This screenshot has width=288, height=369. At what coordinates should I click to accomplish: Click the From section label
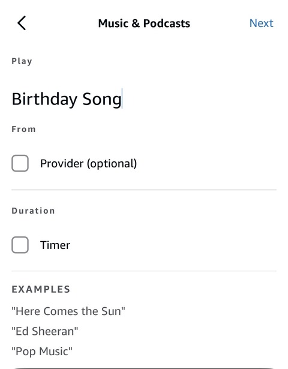[24, 129]
